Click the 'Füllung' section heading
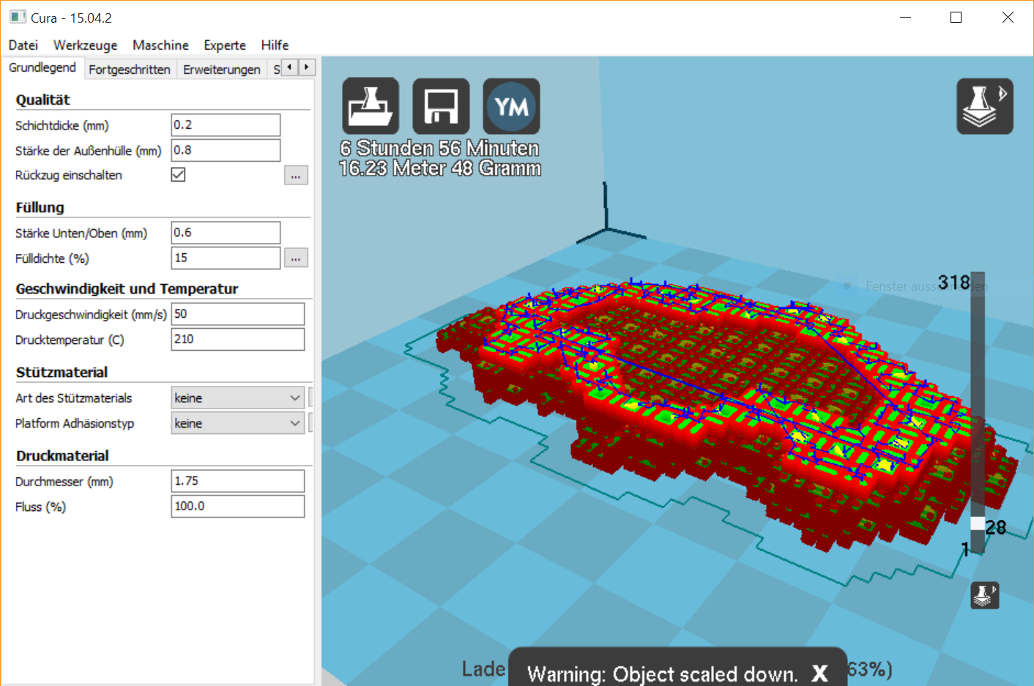The width and height of the screenshot is (1034, 686). point(40,207)
